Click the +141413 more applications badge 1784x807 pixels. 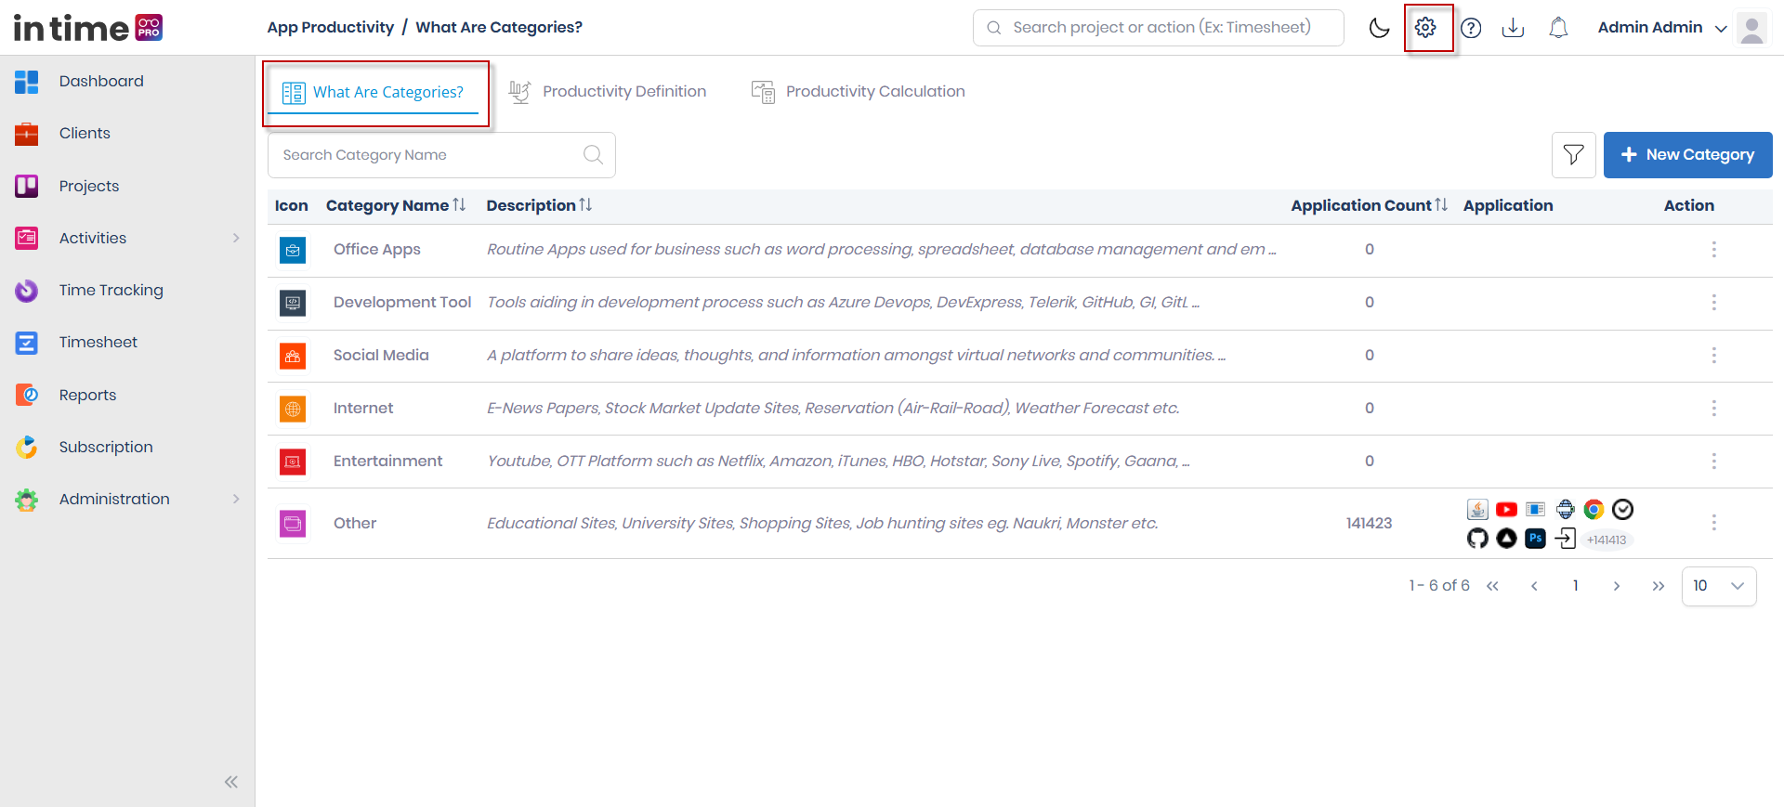[x=1607, y=540]
